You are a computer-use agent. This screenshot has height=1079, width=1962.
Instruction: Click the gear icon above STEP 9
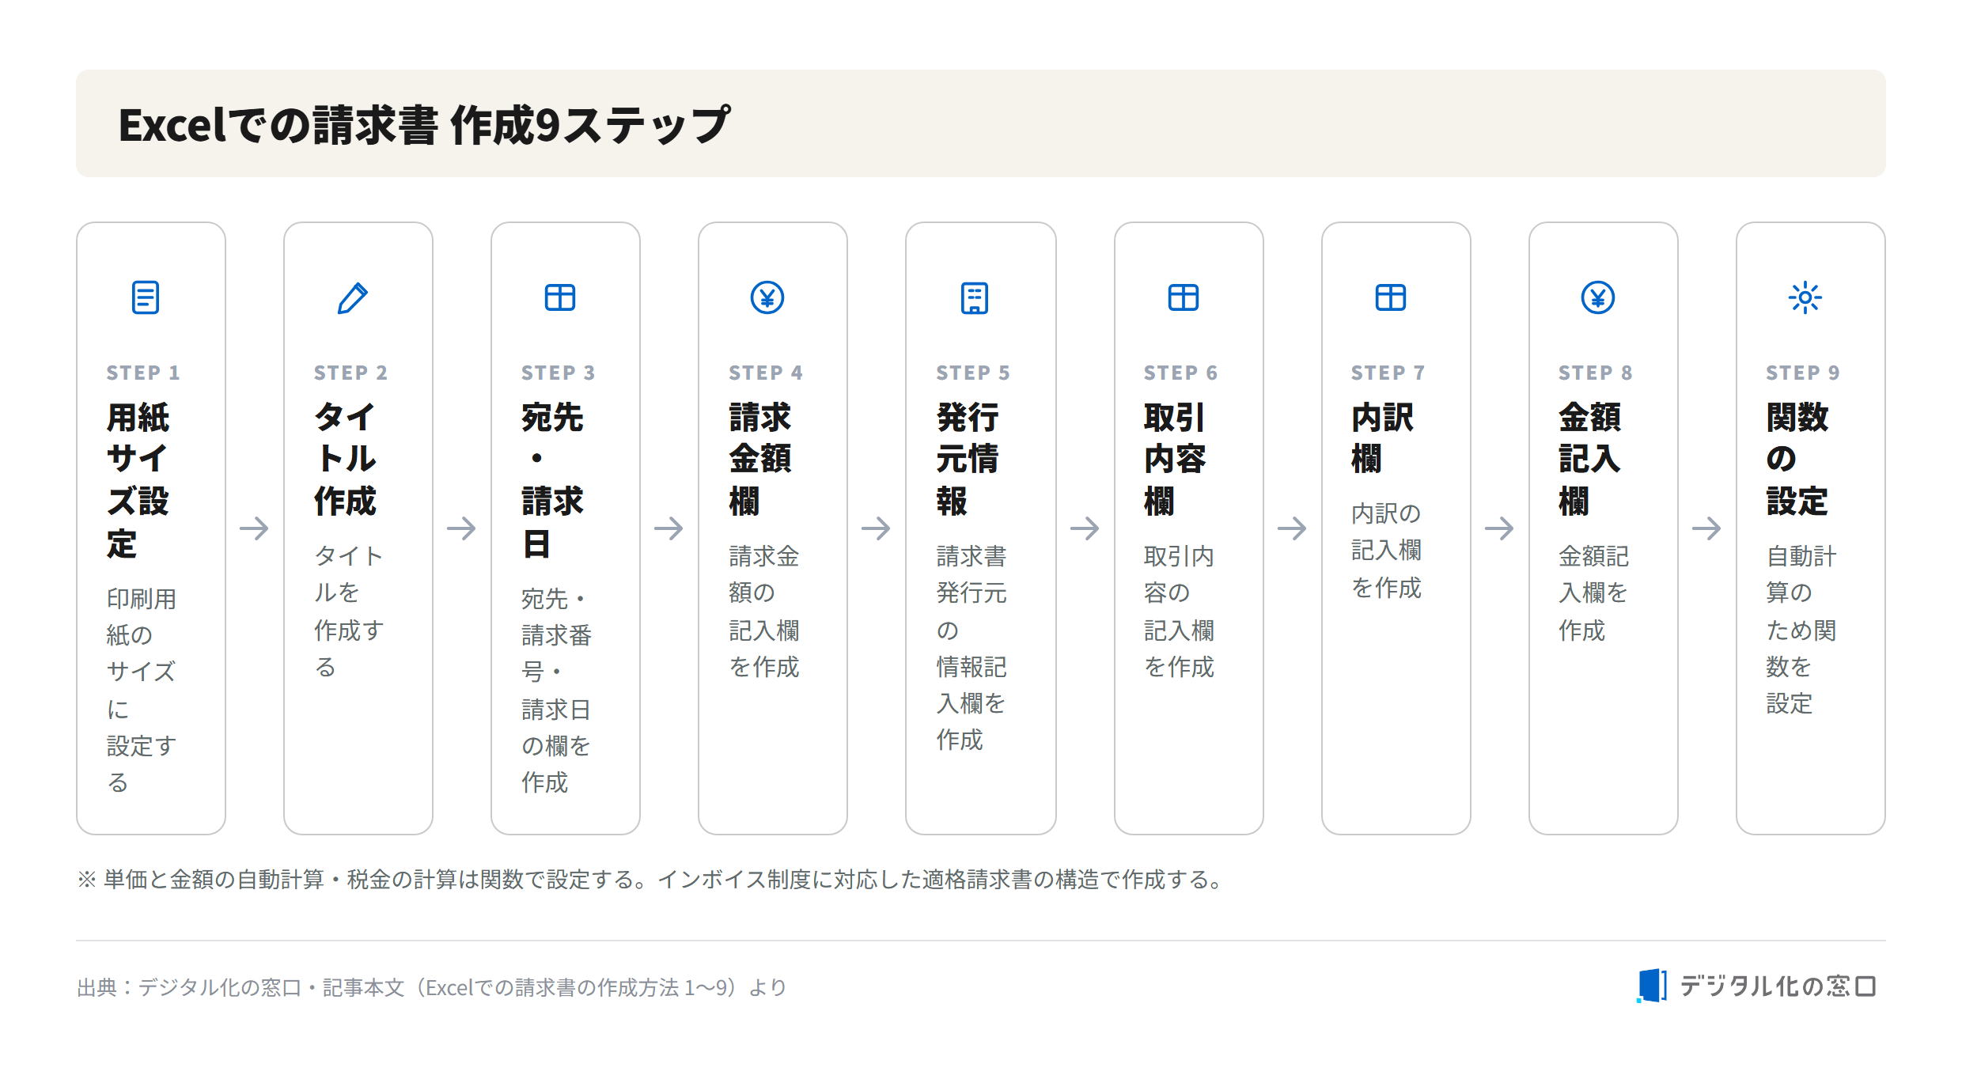(1805, 297)
